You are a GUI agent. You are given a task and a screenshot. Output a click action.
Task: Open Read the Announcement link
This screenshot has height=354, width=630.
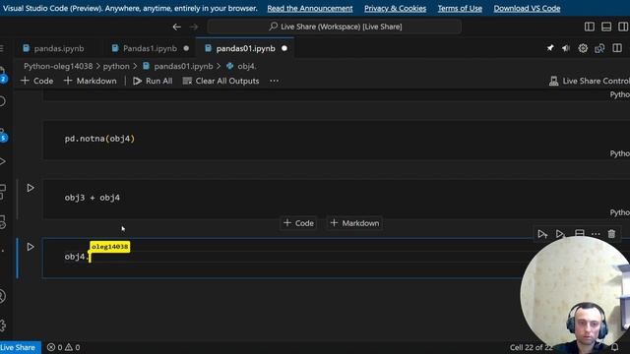[x=310, y=9]
